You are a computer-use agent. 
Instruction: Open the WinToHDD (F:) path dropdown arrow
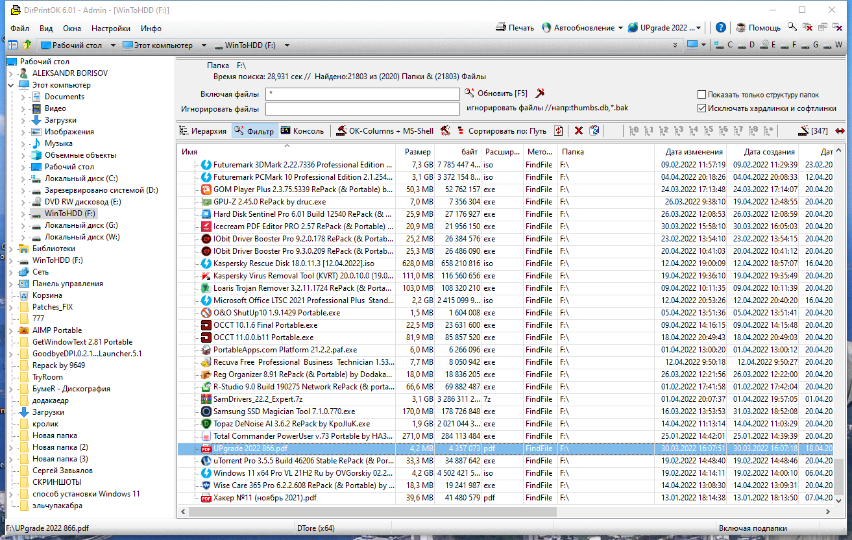pyautogui.click(x=286, y=45)
